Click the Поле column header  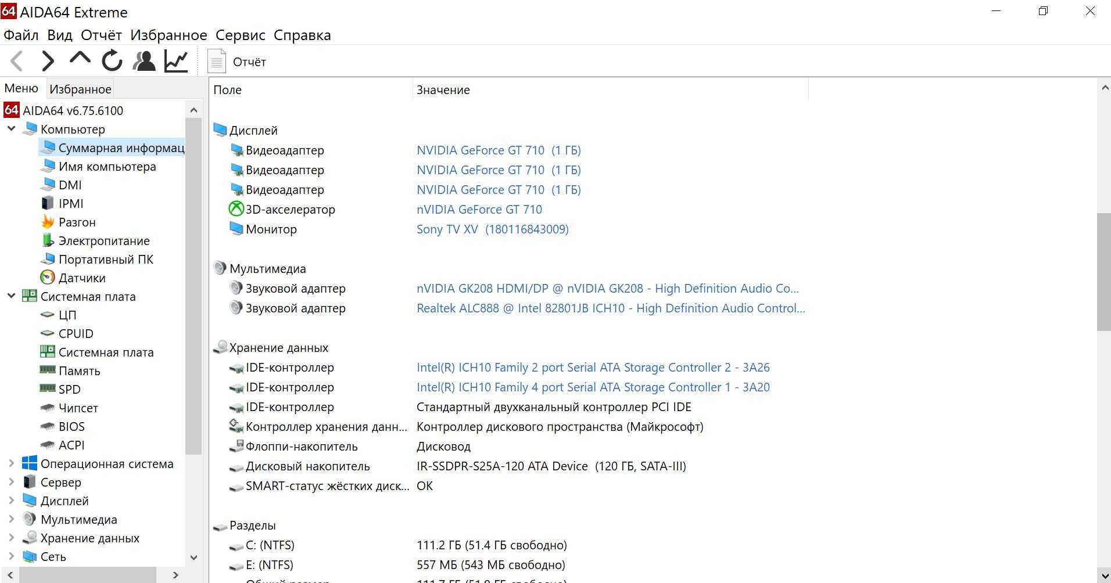coord(311,90)
